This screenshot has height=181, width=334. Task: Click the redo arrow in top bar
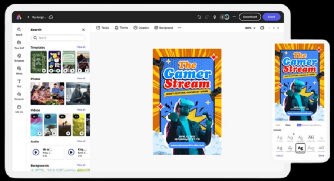[x=206, y=17]
